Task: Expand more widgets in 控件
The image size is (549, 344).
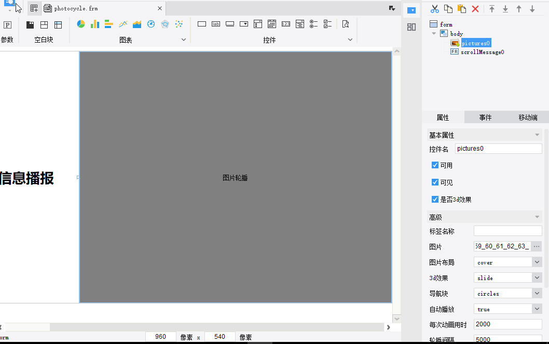Action: point(350,39)
